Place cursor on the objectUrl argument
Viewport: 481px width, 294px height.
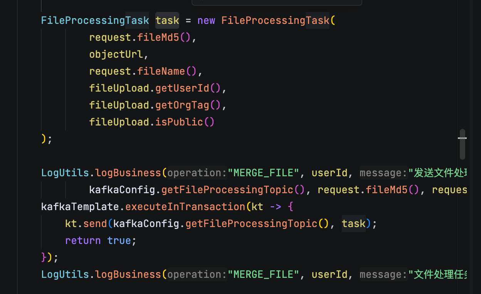pyautogui.click(x=116, y=54)
